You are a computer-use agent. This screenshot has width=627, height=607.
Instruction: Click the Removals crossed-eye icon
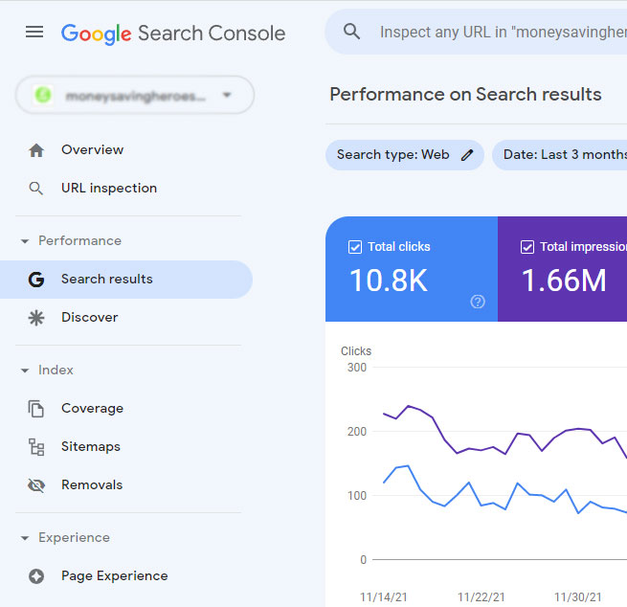[x=36, y=485]
